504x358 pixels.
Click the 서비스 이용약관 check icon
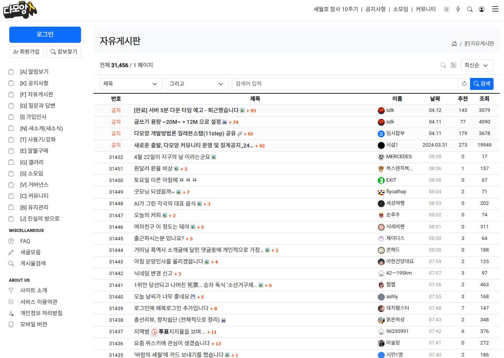point(11,302)
